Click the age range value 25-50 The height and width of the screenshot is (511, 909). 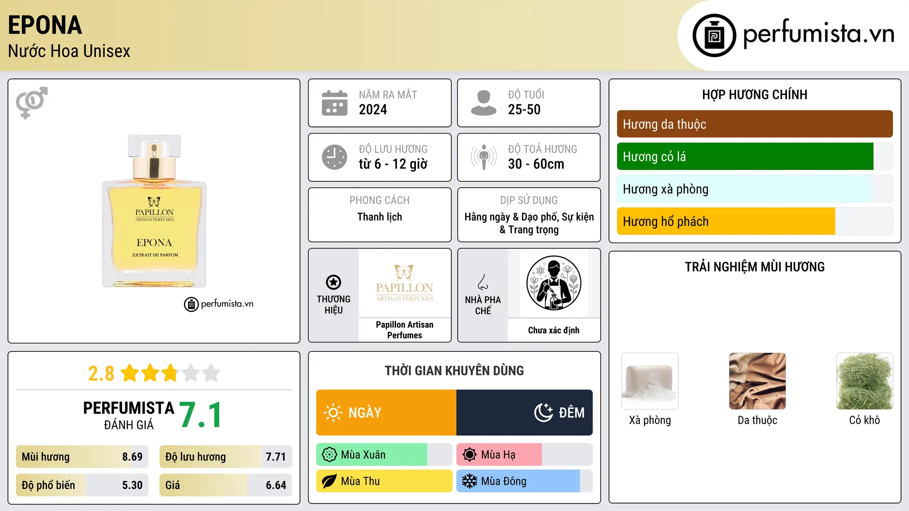(524, 110)
